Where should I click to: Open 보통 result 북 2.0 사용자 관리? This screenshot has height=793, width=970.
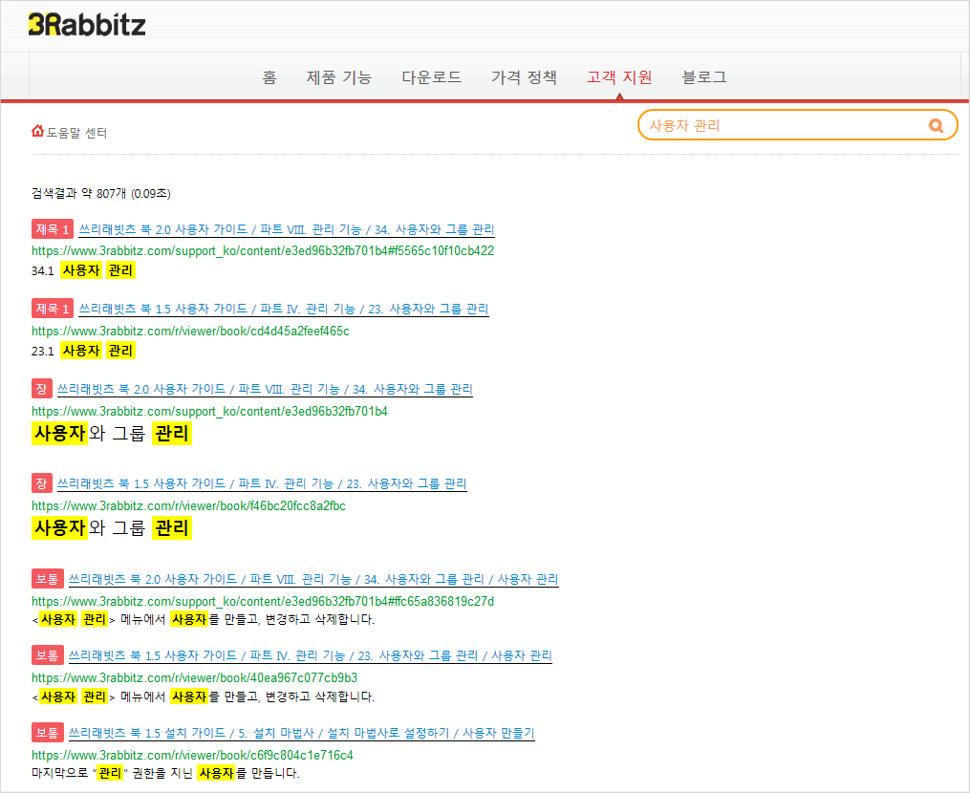pyautogui.click(x=313, y=580)
